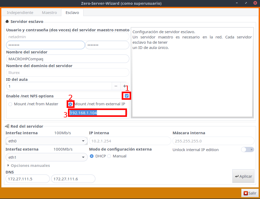Switch to the Maestro tab
Viewport: 260px width, 199px height.
pyautogui.click(x=49, y=13)
